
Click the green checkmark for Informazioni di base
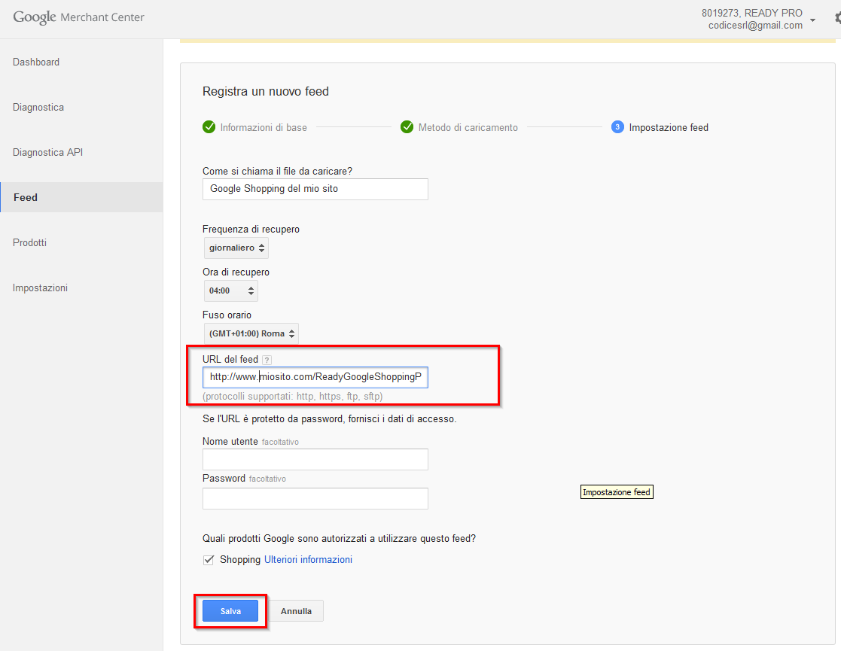[209, 127]
